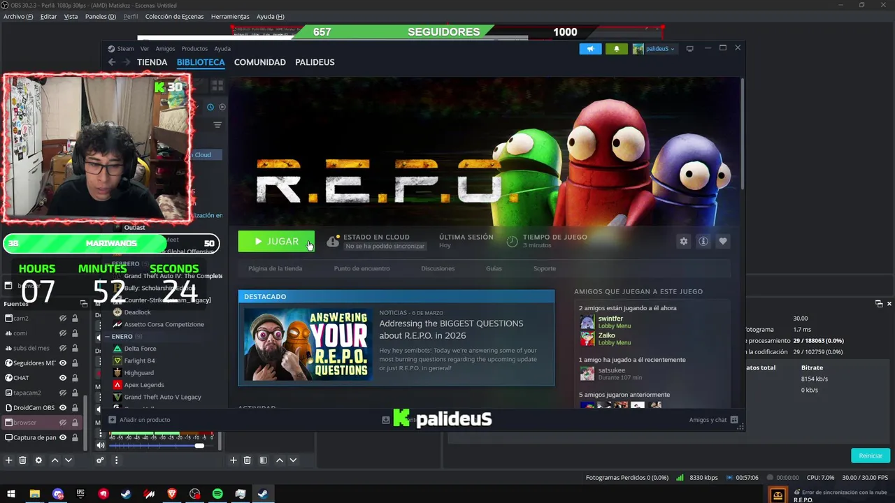The width and height of the screenshot is (895, 503).
Task: Open Amigos y chat in Steam
Action: (x=713, y=420)
